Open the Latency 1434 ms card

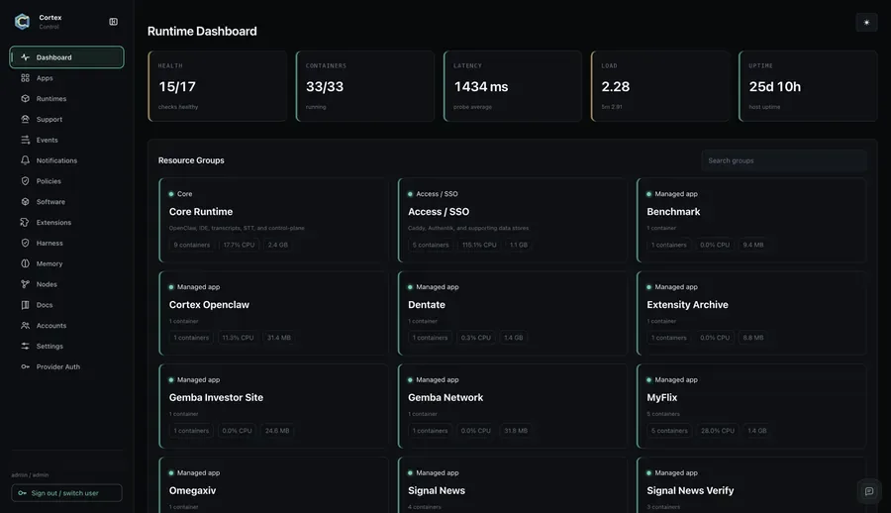513,86
